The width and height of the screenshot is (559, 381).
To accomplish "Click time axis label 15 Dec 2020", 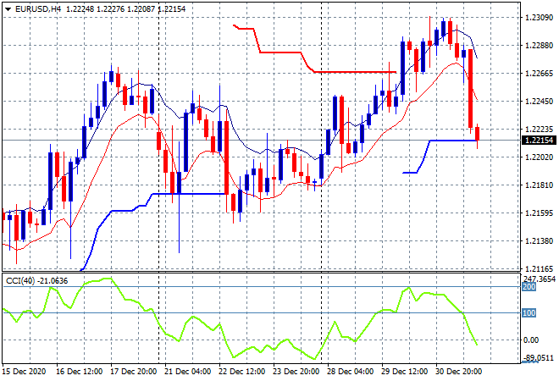I will pyautogui.click(x=25, y=372).
